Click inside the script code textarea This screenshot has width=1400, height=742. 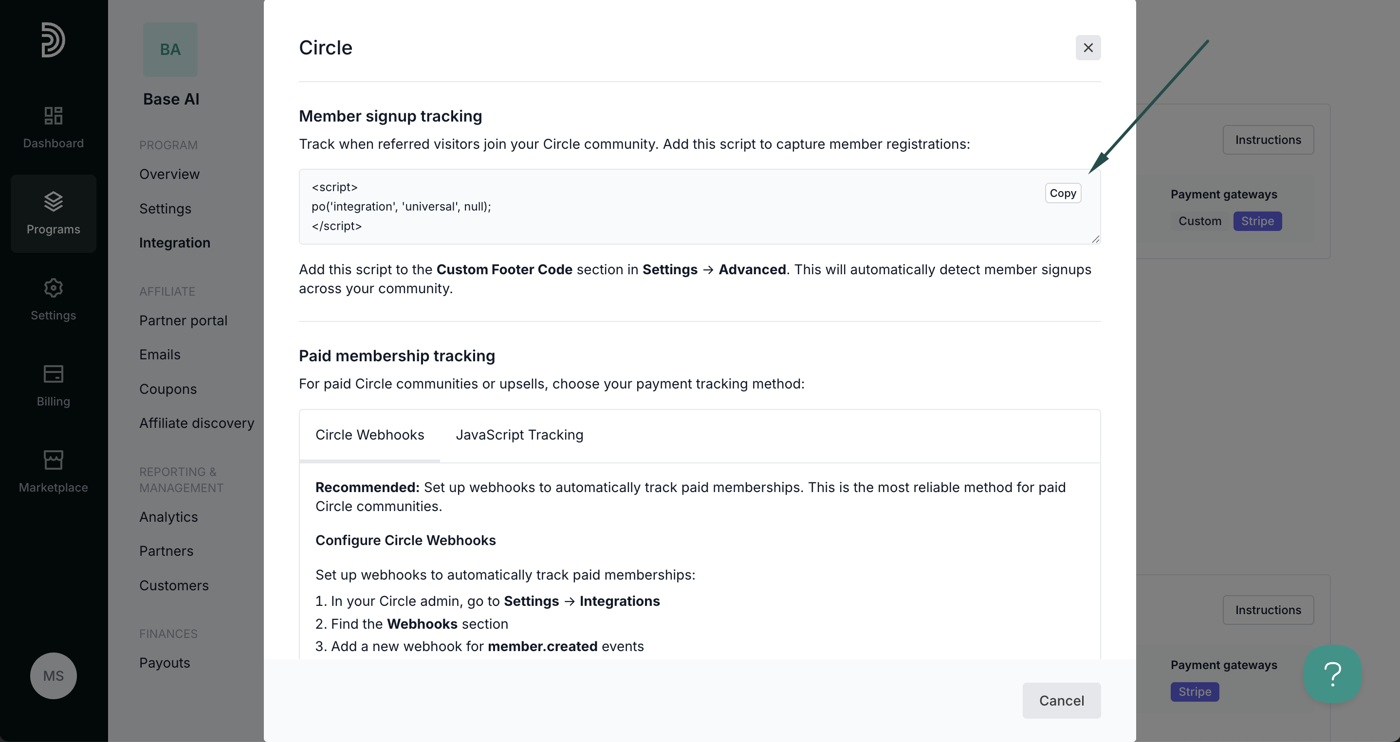coord(700,206)
